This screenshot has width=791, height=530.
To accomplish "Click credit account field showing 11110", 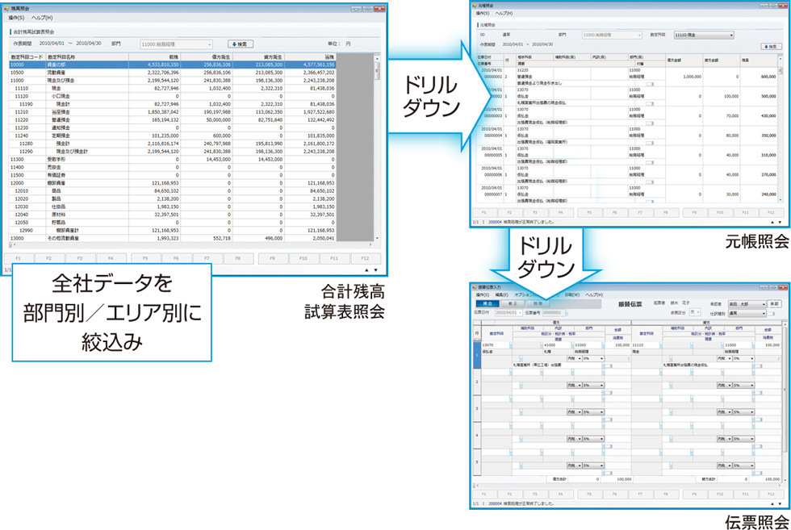I will point(647,345).
